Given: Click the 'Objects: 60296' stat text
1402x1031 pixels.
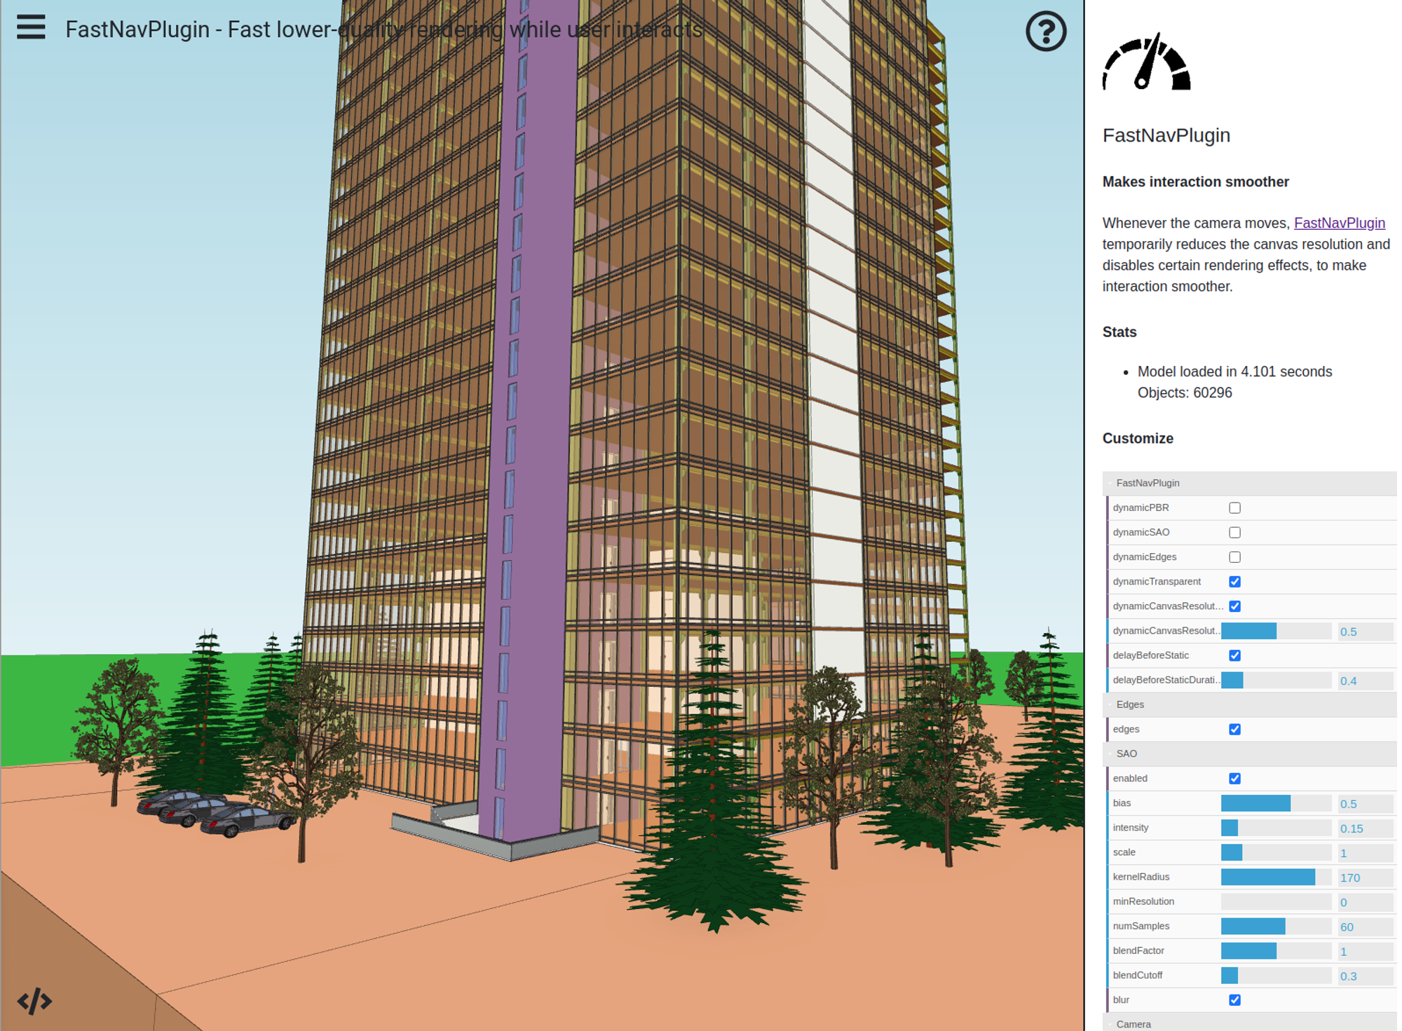Looking at the screenshot, I should (1185, 392).
